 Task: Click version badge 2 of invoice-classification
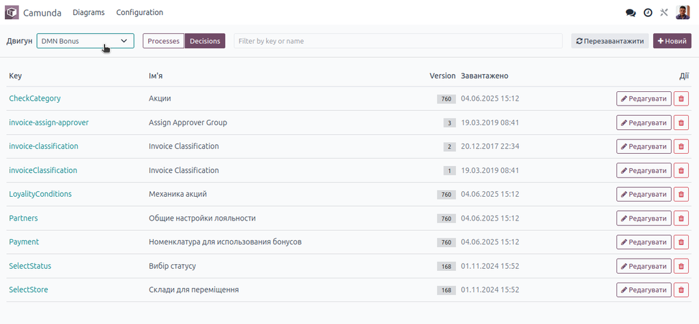click(x=449, y=146)
